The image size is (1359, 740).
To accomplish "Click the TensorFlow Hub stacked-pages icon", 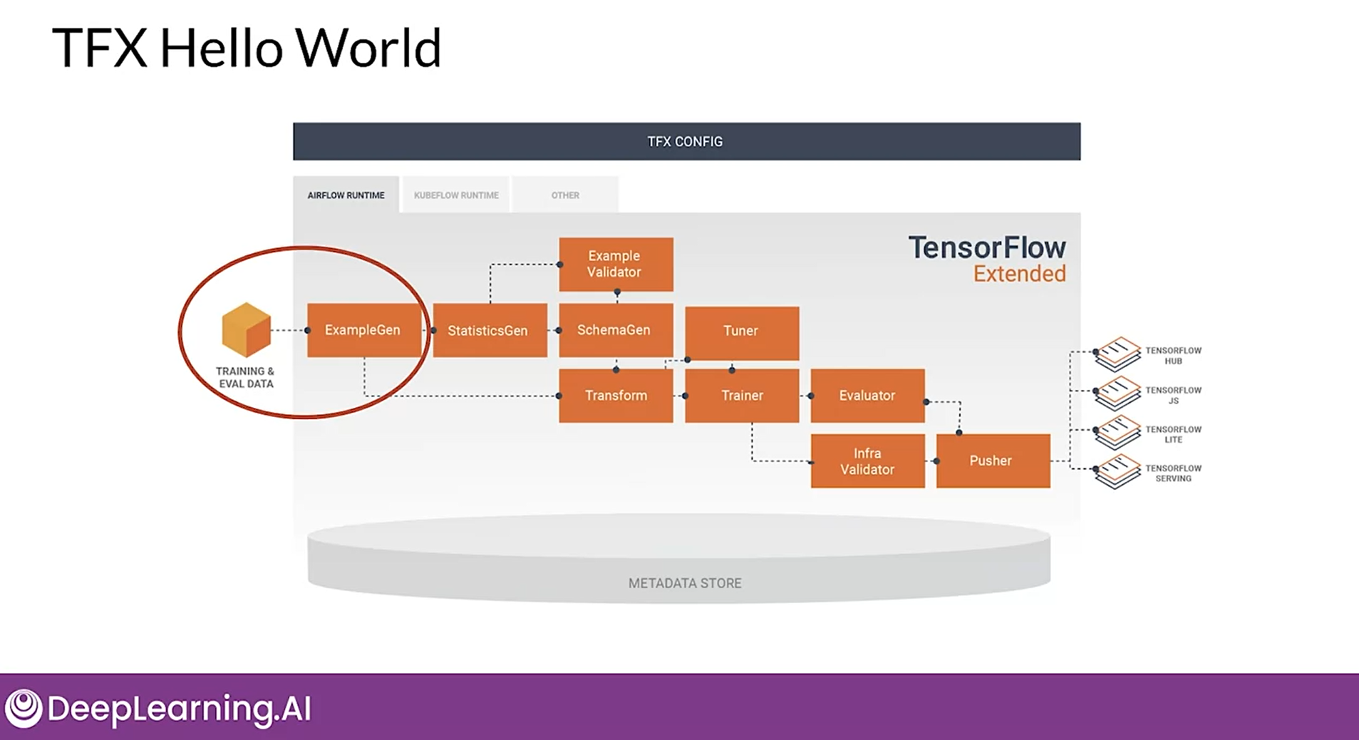I will coord(1117,354).
